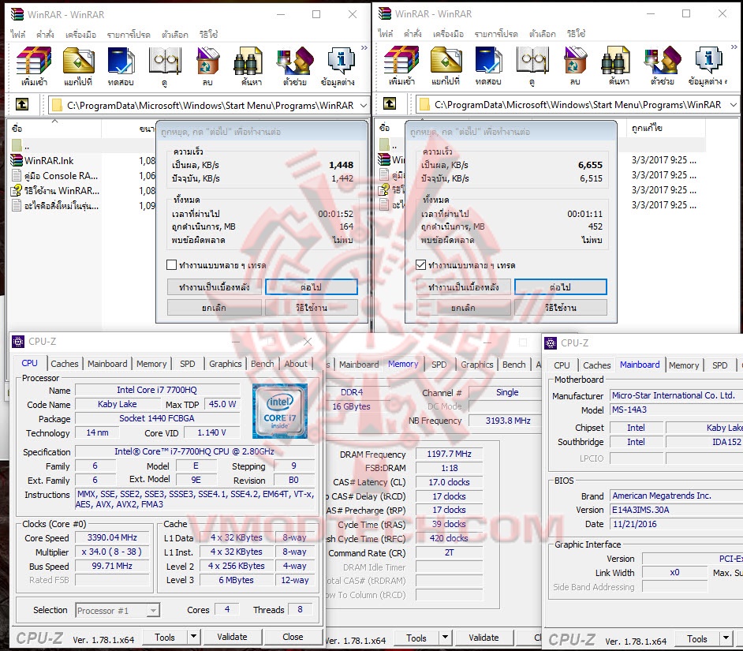Click WinRAR title bar icon in left window
Viewport: 743px width, 651px height.
click(x=17, y=14)
